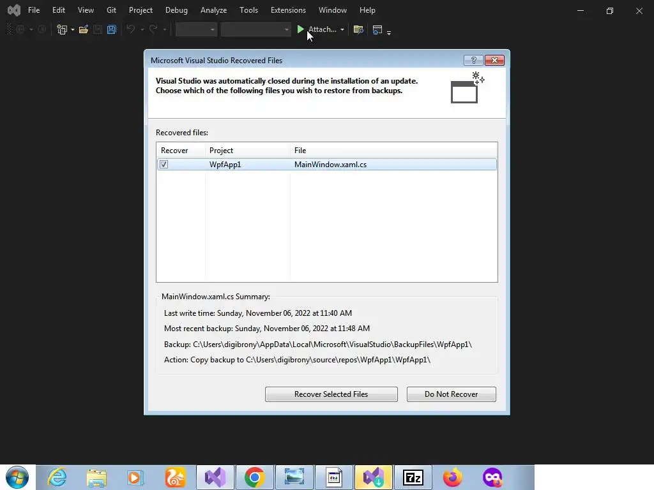Open the Tools menu

click(x=248, y=10)
